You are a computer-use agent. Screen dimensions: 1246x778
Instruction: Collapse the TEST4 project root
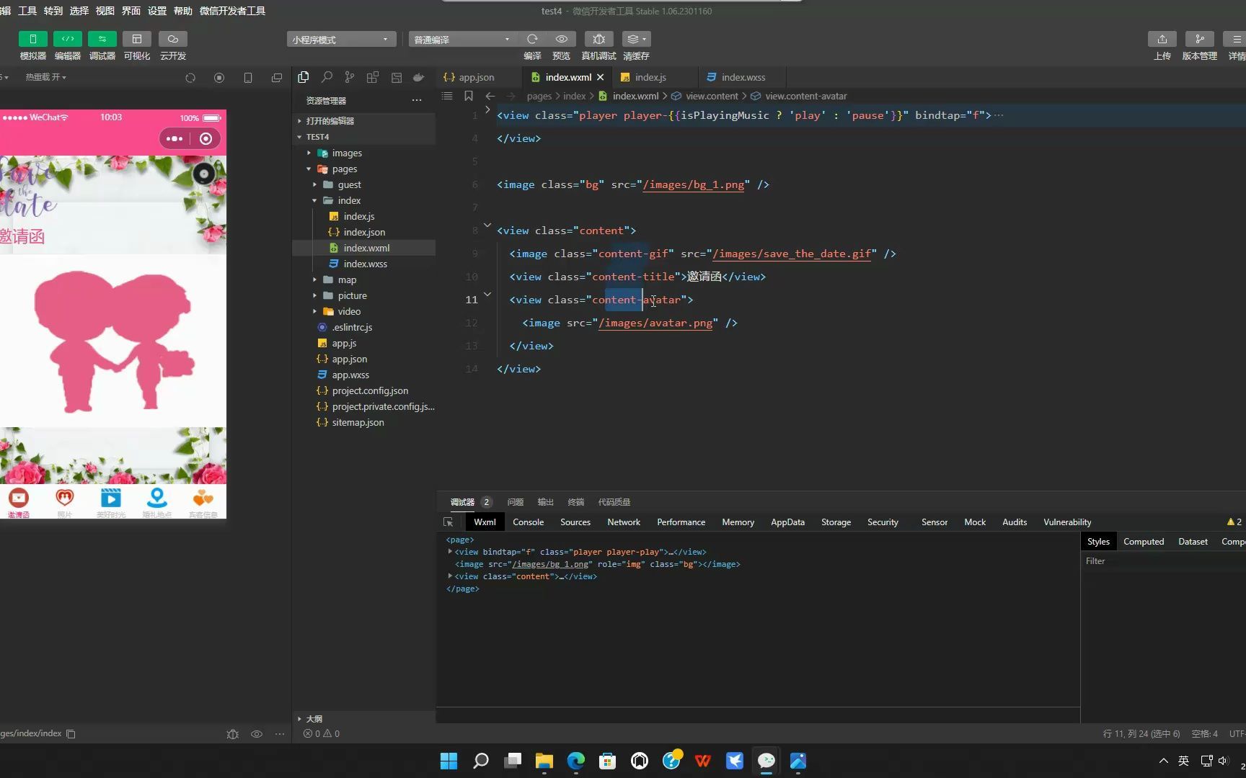[363, 137]
